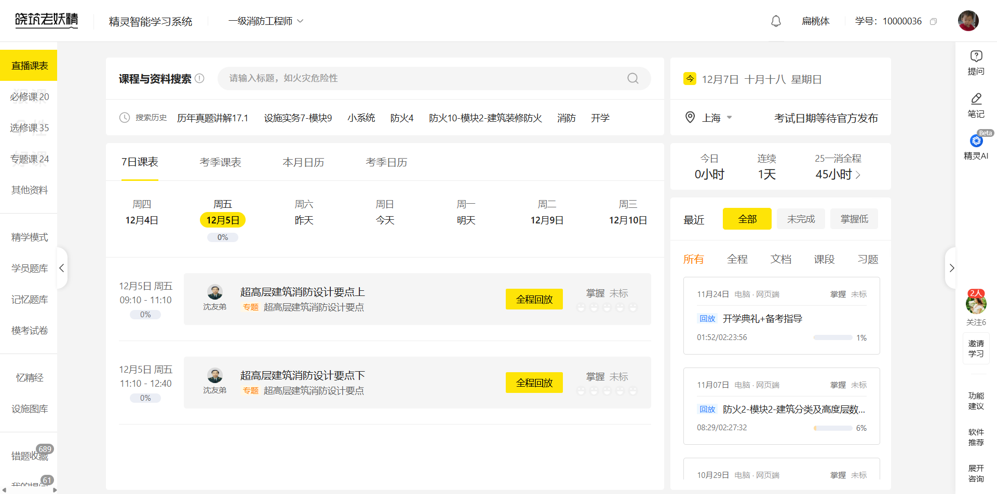Viewport: 997px width, 494px height.
Task: Click the course search input field
Action: tap(434, 78)
